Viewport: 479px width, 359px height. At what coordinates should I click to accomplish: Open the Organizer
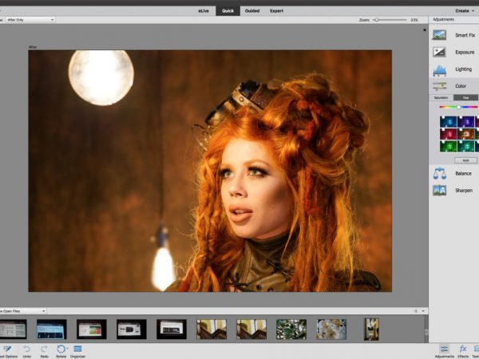point(78,349)
